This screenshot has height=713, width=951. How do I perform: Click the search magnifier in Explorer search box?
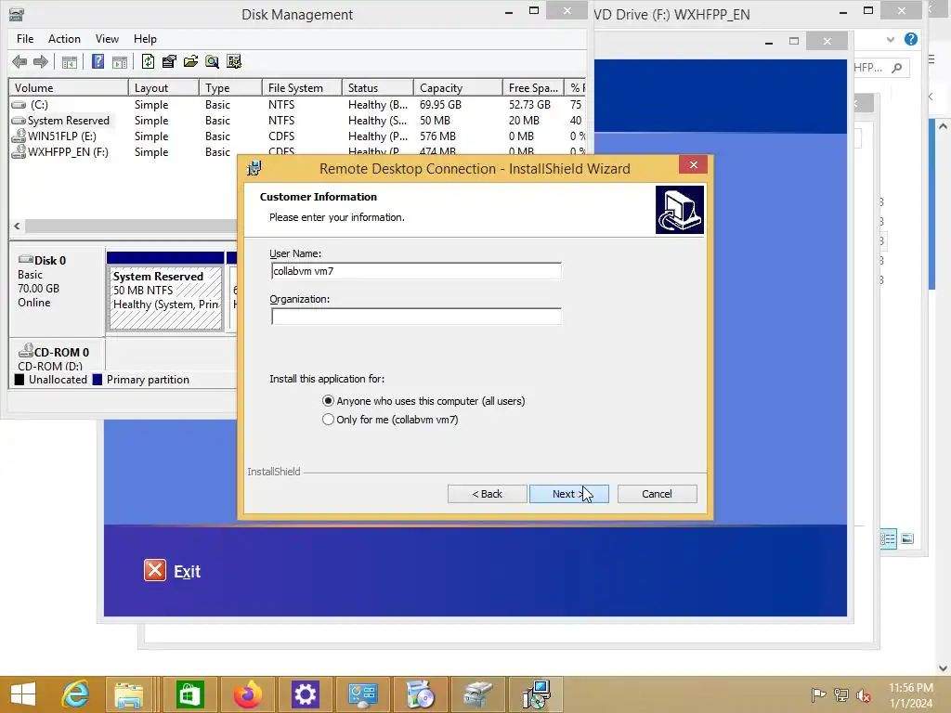(x=897, y=68)
